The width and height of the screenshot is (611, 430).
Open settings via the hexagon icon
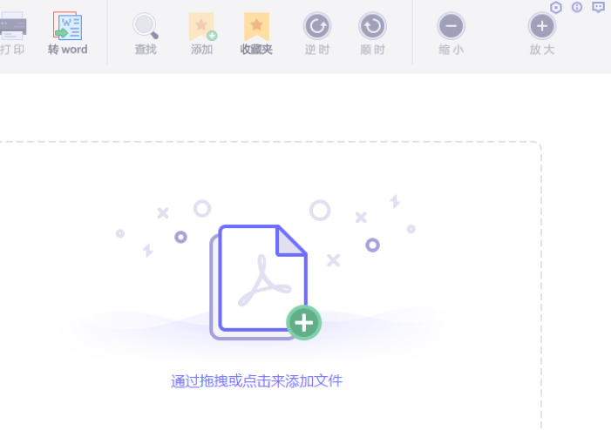(556, 7)
